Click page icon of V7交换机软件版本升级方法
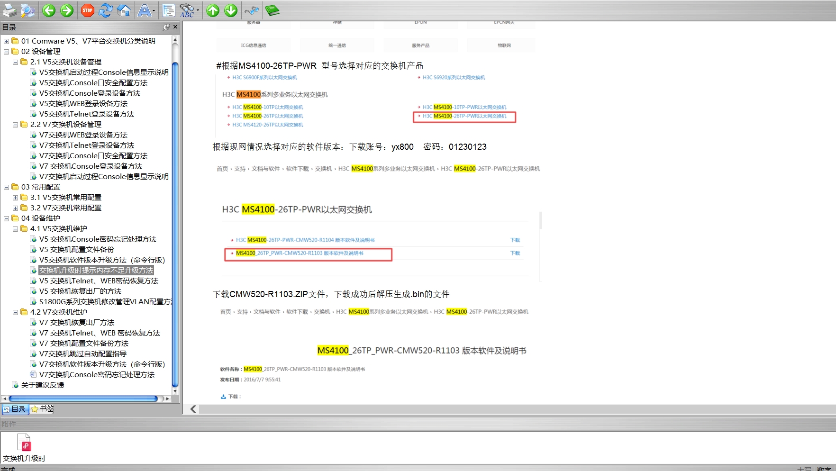Image resolution: width=836 pixels, height=471 pixels. click(x=33, y=364)
